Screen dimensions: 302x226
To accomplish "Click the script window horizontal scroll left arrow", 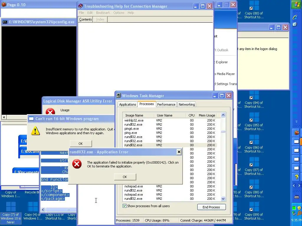I will click(x=43, y=210).
